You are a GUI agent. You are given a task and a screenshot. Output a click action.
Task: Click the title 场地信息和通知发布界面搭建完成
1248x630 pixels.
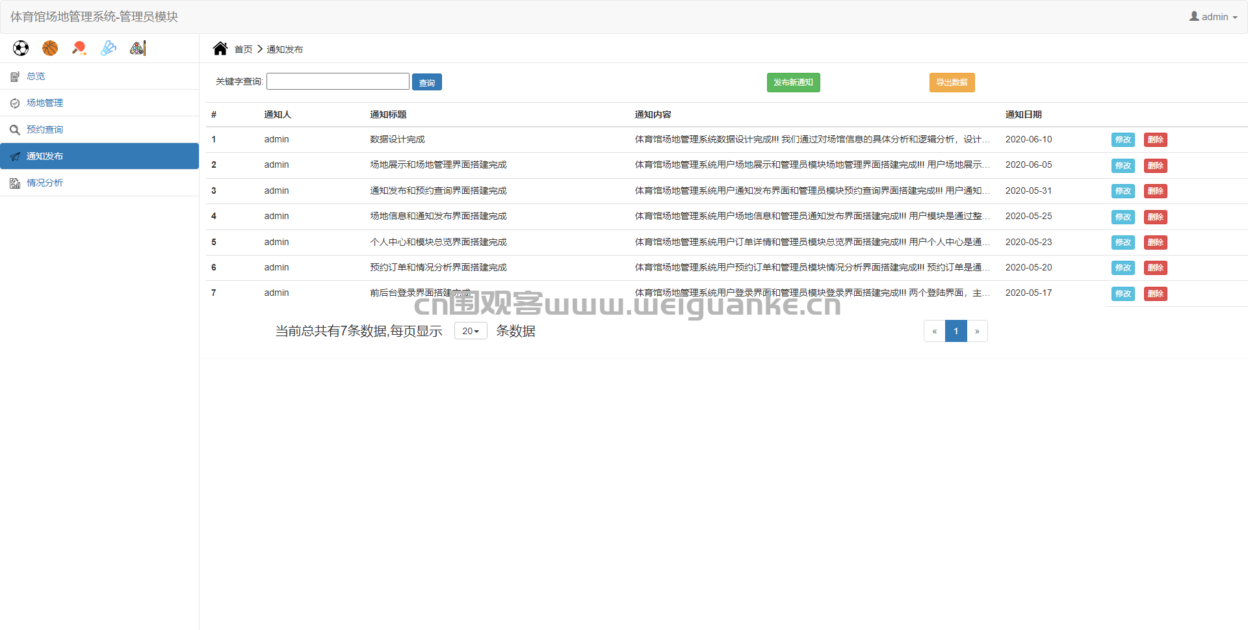[438, 216]
